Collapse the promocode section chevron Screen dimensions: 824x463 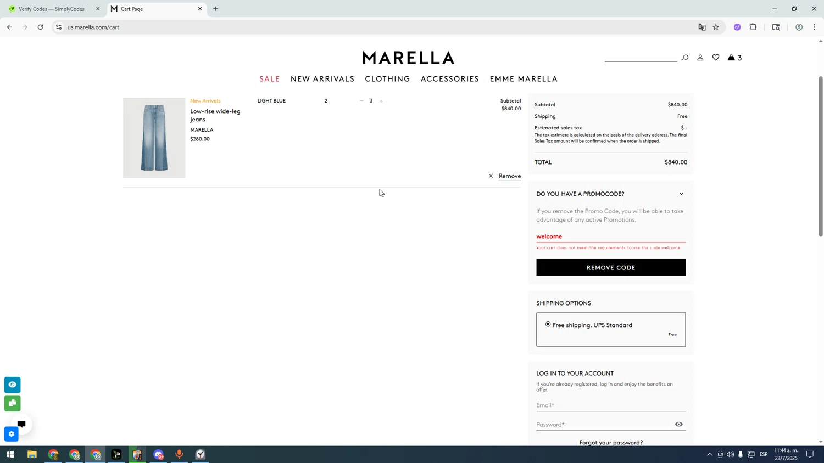point(681,194)
